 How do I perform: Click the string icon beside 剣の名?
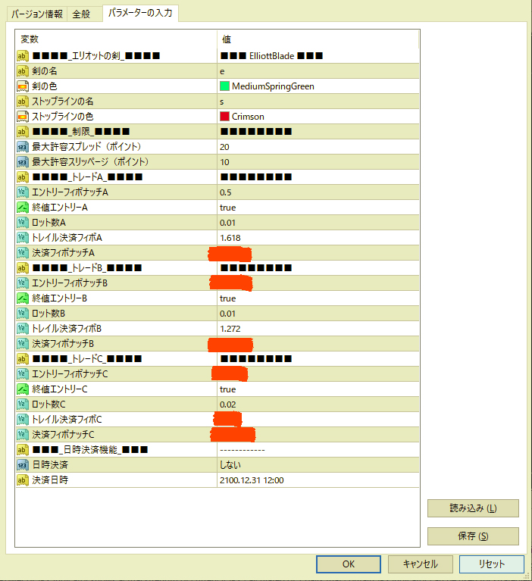[x=22, y=71]
